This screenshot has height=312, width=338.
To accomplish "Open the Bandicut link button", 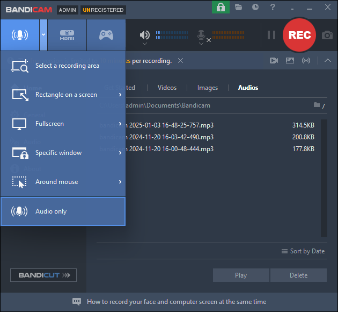I will coord(43,275).
